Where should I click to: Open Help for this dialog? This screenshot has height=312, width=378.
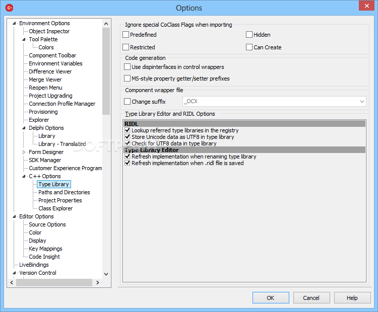pos(352,298)
